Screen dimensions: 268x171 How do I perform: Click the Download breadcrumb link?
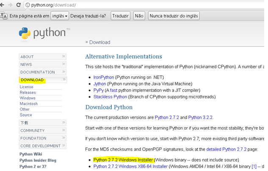(x=99, y=42)
